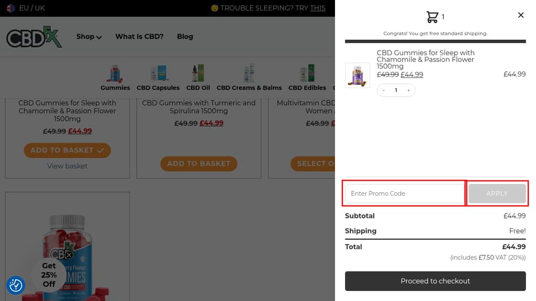
Task: Add Turmeric and Spirulina gummies to basket
Action: coord(199,164)
